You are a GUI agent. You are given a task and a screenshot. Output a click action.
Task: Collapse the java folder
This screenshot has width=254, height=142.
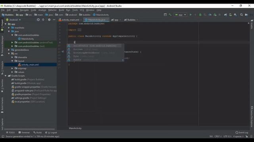[9, 32]
